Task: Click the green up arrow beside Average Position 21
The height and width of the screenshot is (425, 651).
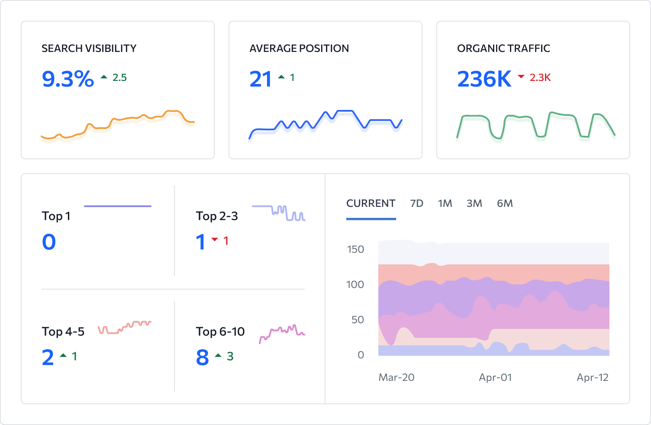Action: 281,77
